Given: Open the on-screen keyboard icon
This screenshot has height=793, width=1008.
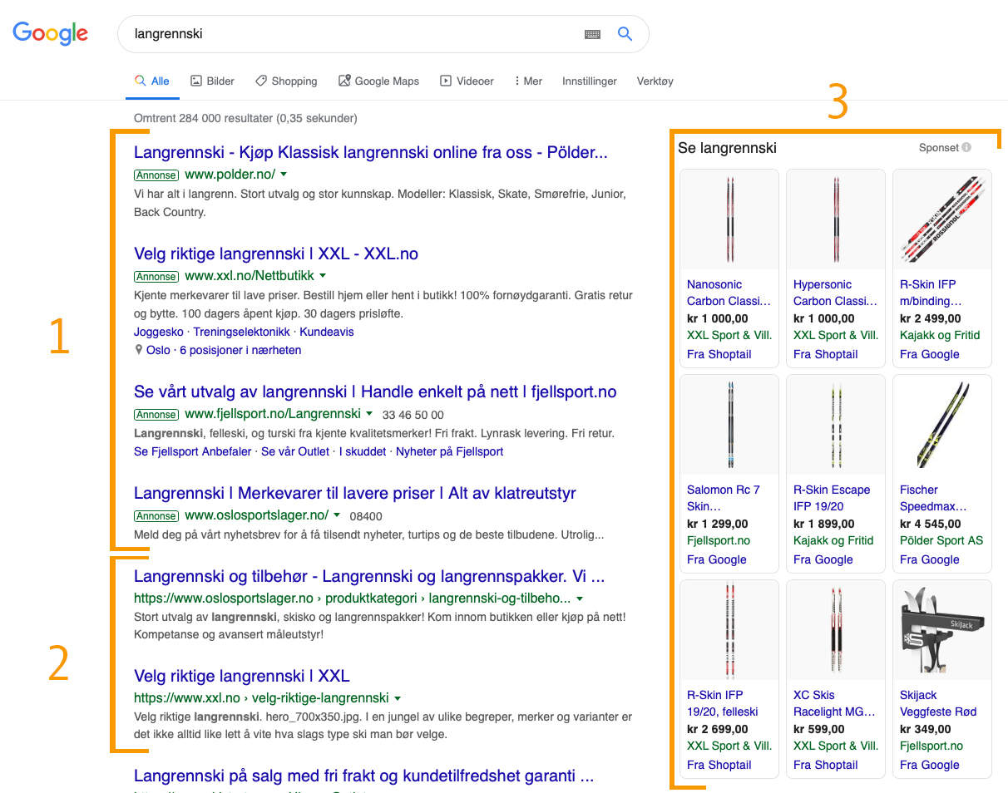Looking at the screenshot, I should click(592, 34).
